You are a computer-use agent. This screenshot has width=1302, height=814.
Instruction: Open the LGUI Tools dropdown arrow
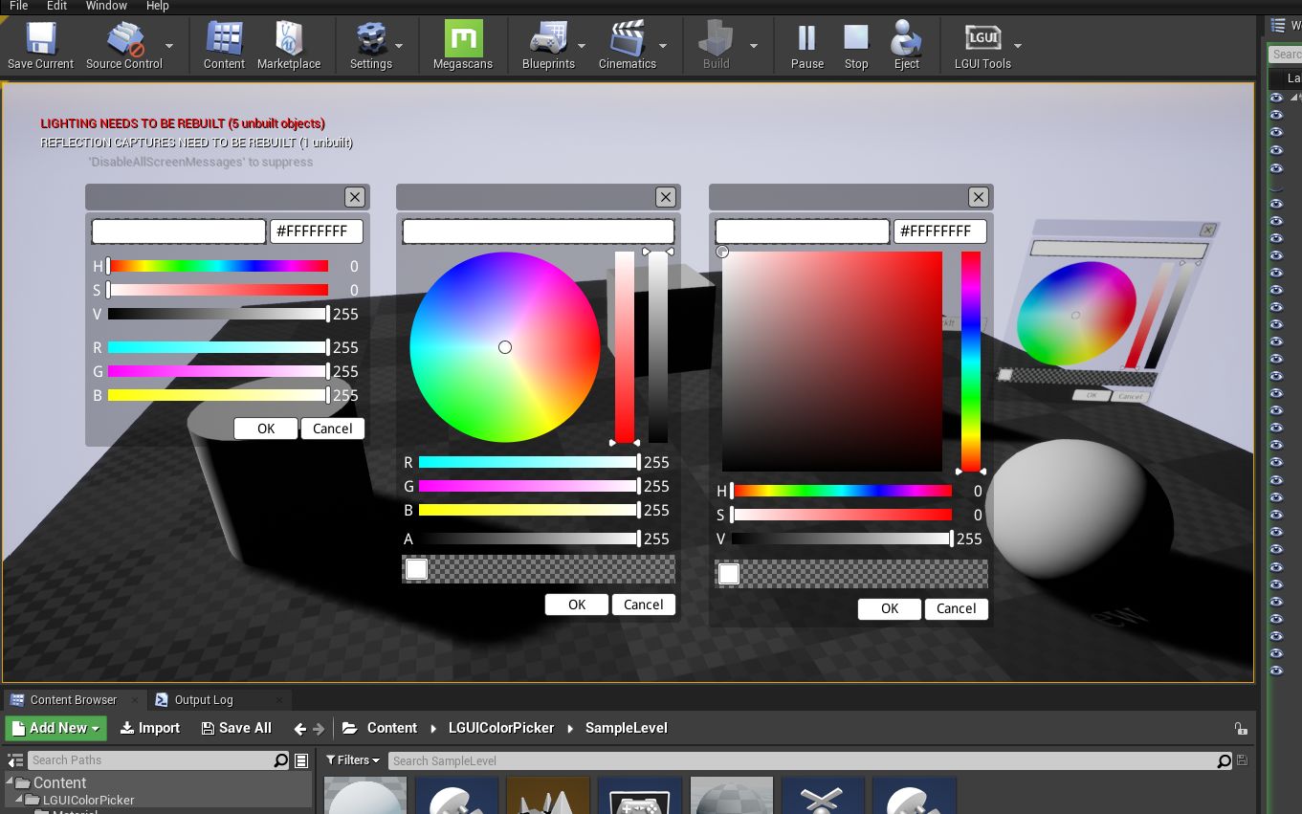[1018, 45]
